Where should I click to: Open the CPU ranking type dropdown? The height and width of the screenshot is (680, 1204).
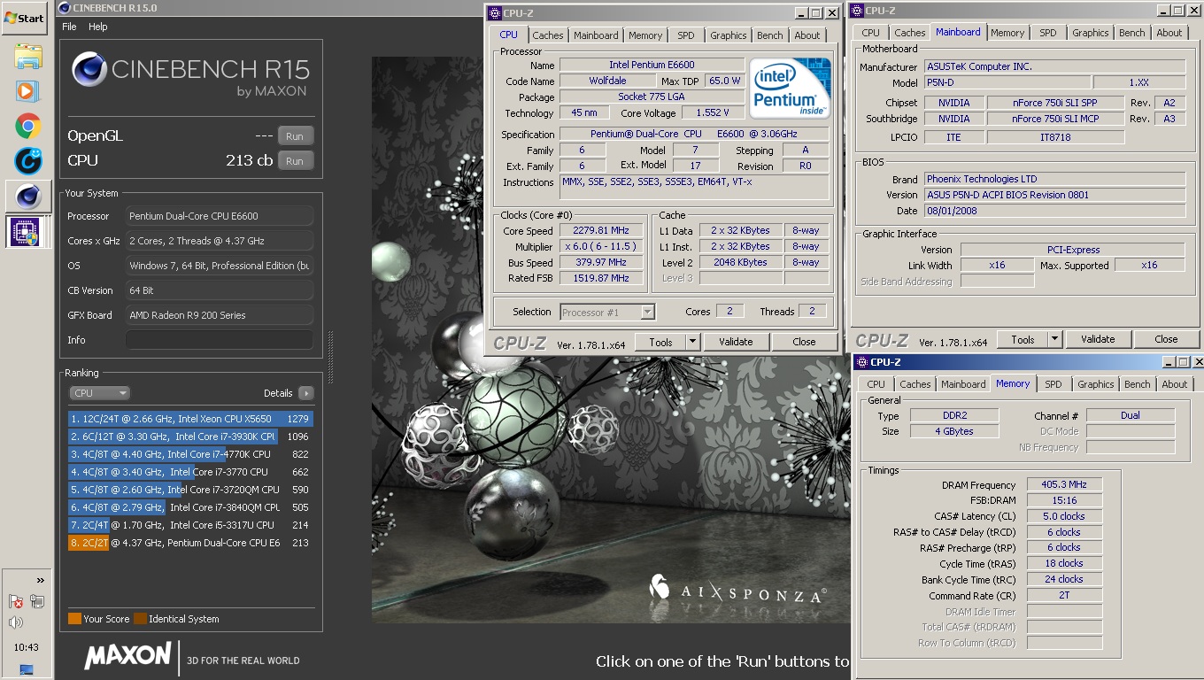pyautogui.click(x=99, y=393)
